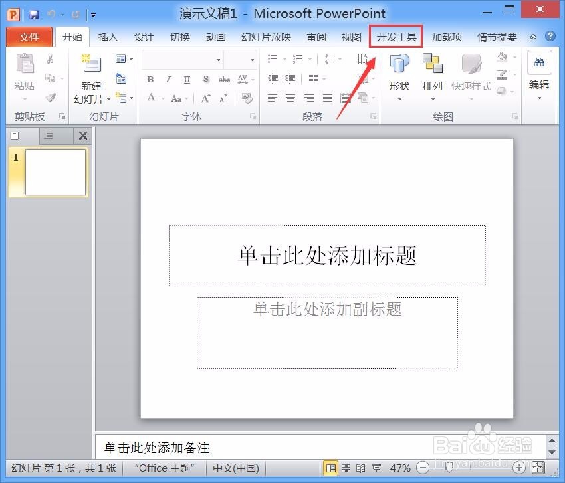Image resolution: width=565 pixels, height=483 pixels.
Task: Toggle bulleted list formatting
Action: (x=271, y=58)
